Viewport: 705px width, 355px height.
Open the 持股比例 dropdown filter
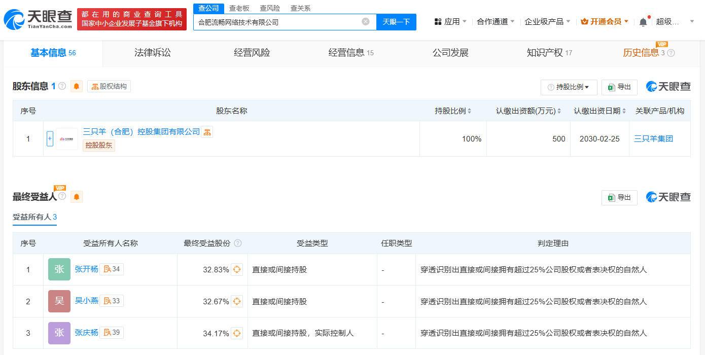[x=569, y=87]
